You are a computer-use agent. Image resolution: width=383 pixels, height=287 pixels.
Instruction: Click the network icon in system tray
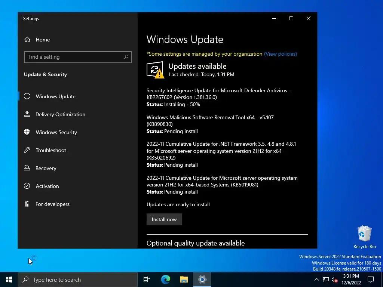click(326, 280)
